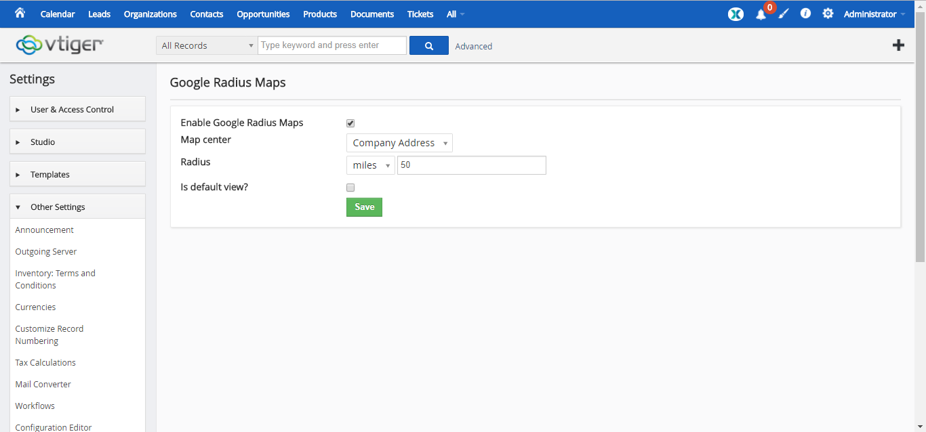The image size is (926, 432).
Task: Tick the Is default view checkbox
Action: point(350,188)
